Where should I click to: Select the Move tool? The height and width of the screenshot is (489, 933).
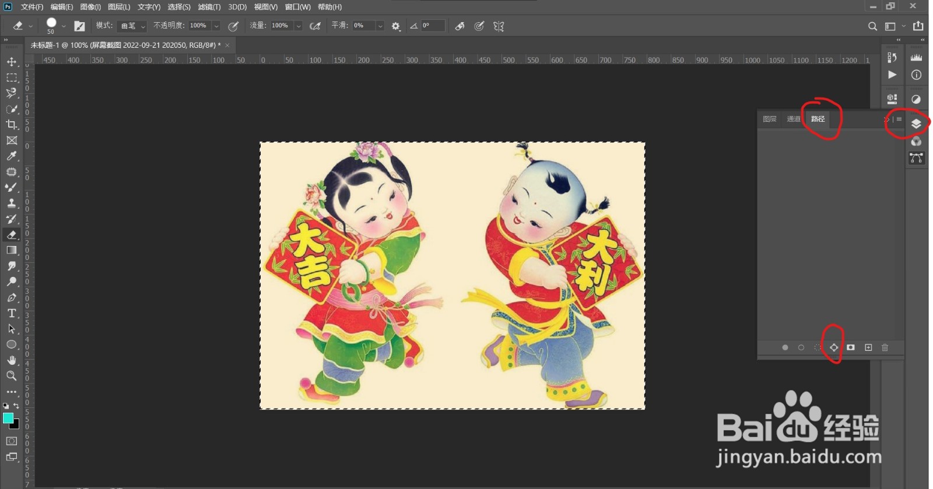[12, 62]
